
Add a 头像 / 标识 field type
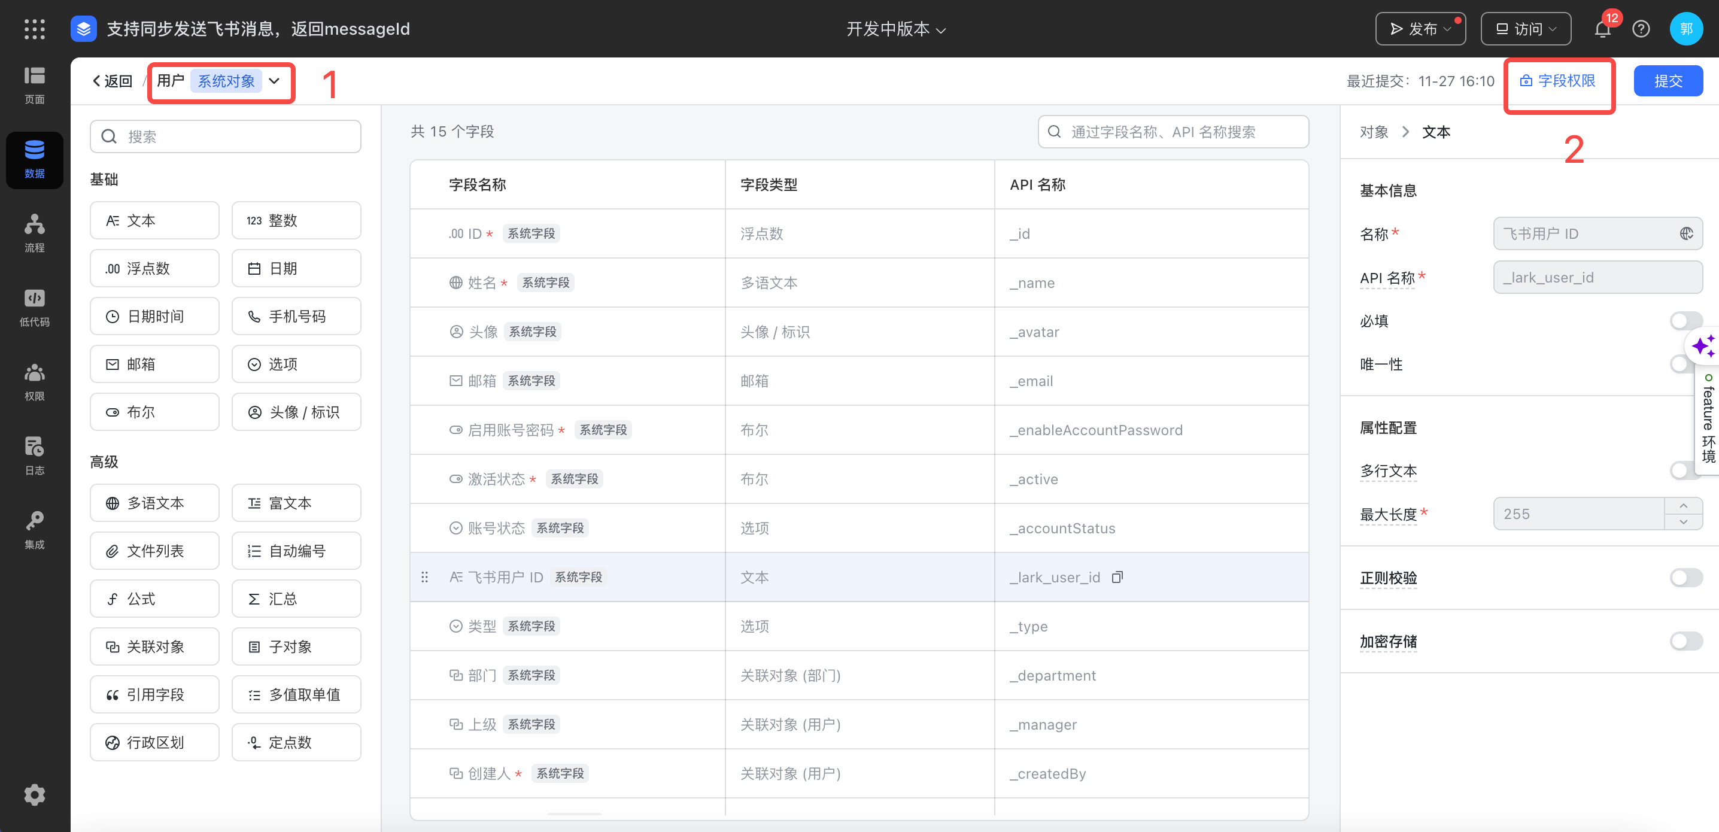296,412
